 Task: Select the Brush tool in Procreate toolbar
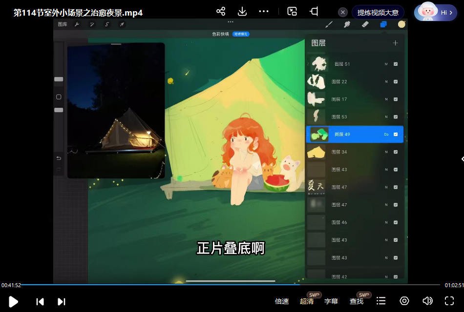tap(329, 24)
